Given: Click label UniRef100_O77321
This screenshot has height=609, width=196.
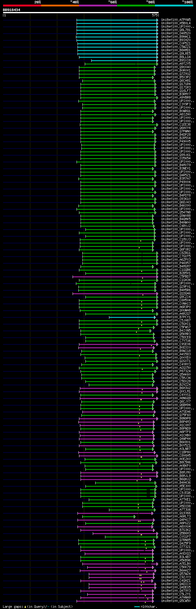Looking at the screenshot, I should coord(176,547).
